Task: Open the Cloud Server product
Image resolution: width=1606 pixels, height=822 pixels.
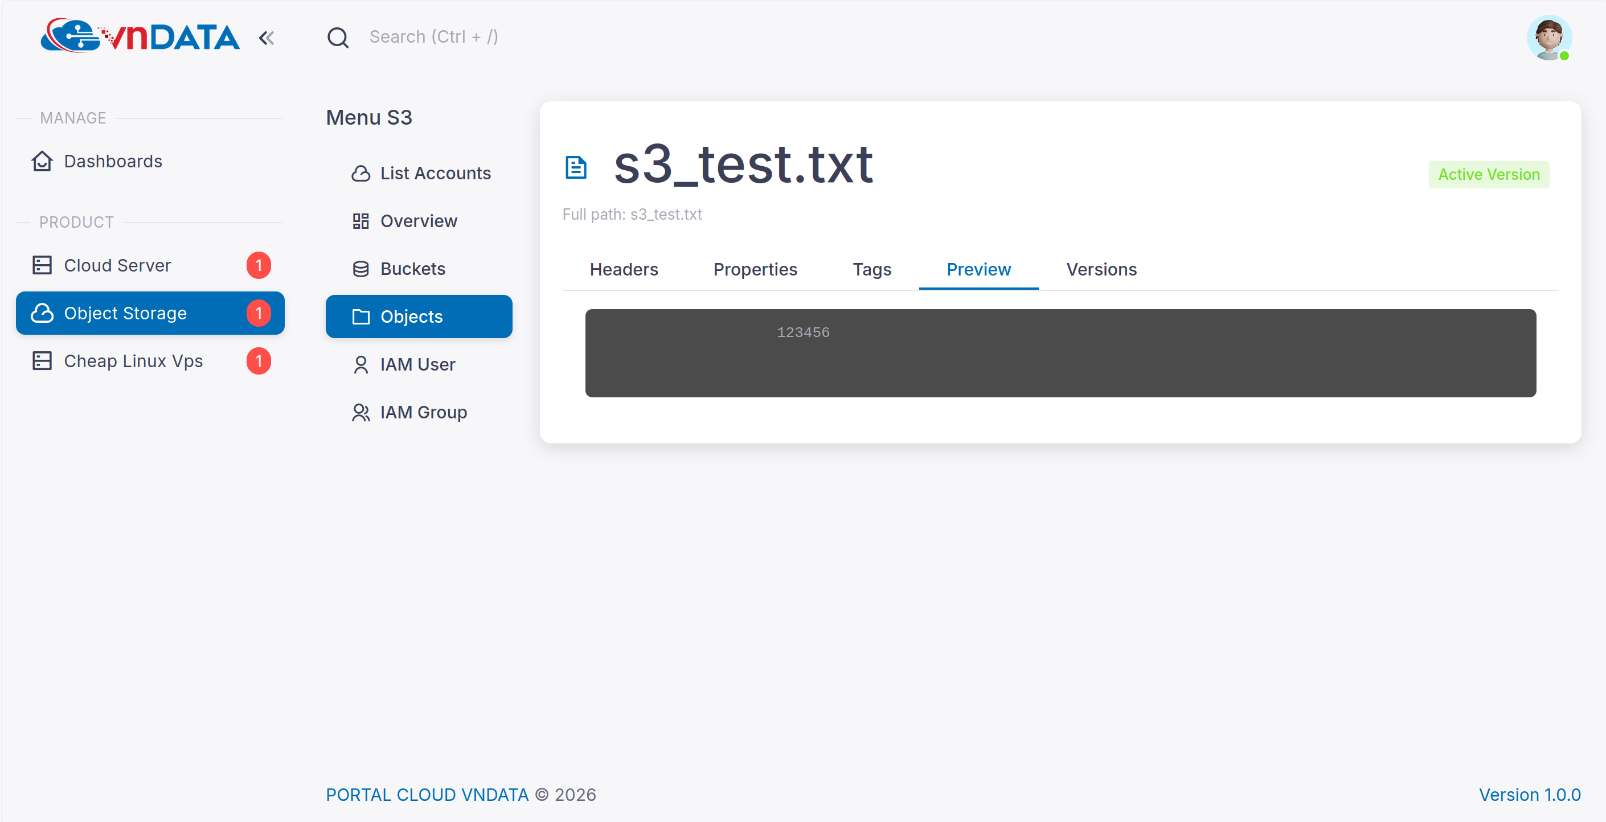Action: click(x=117, y=265)
